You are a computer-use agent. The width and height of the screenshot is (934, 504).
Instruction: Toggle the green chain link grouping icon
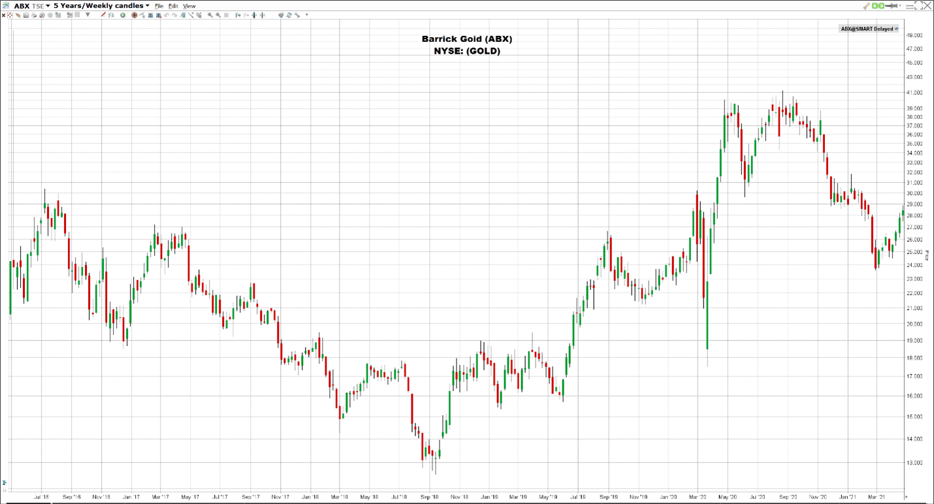click(878, 6)
